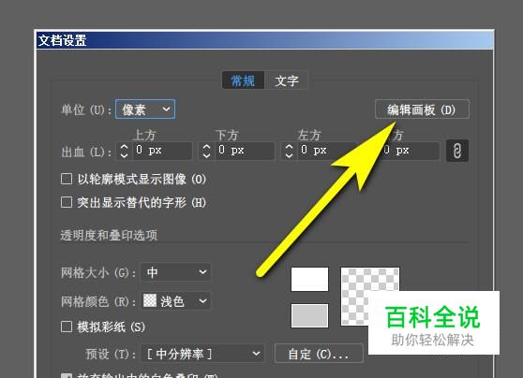Open the 单位 units dropdown showing 像素
Screen dimensions: 523x378
click(145, 109)
